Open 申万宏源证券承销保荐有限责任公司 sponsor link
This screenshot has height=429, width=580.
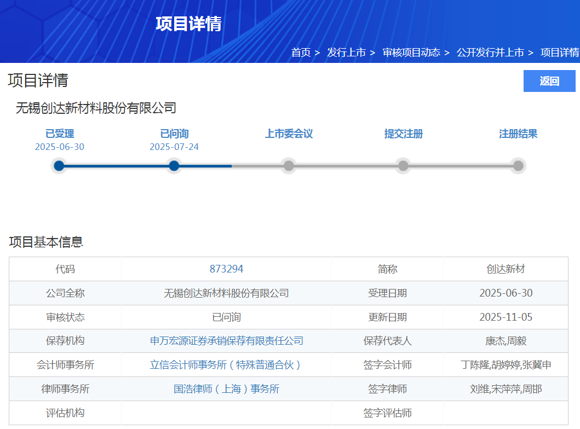(226, 341)
